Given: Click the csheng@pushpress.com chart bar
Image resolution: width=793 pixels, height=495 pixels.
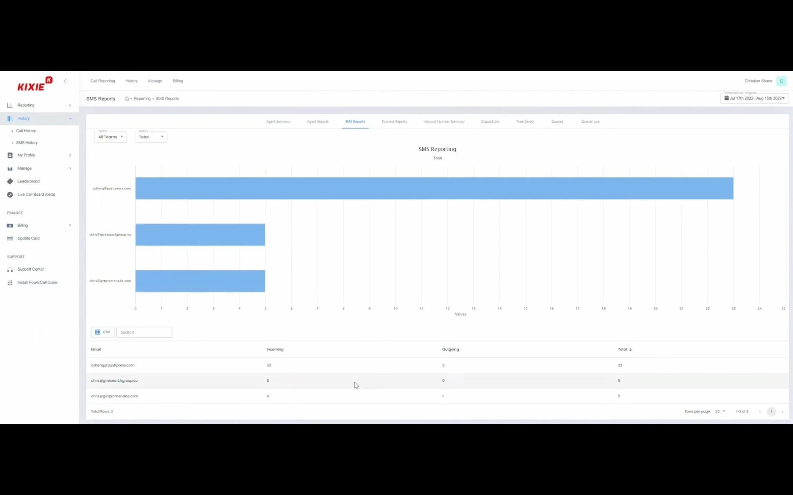Looking at the screenshot, I should point(434,188).
